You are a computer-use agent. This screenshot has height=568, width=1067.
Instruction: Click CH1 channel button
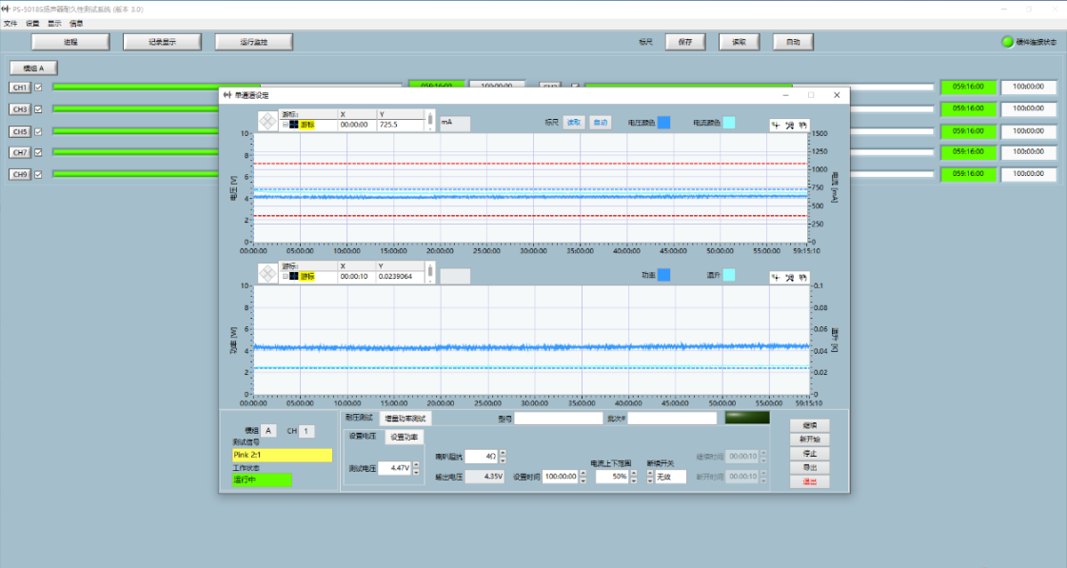click(x=20, y=88)
